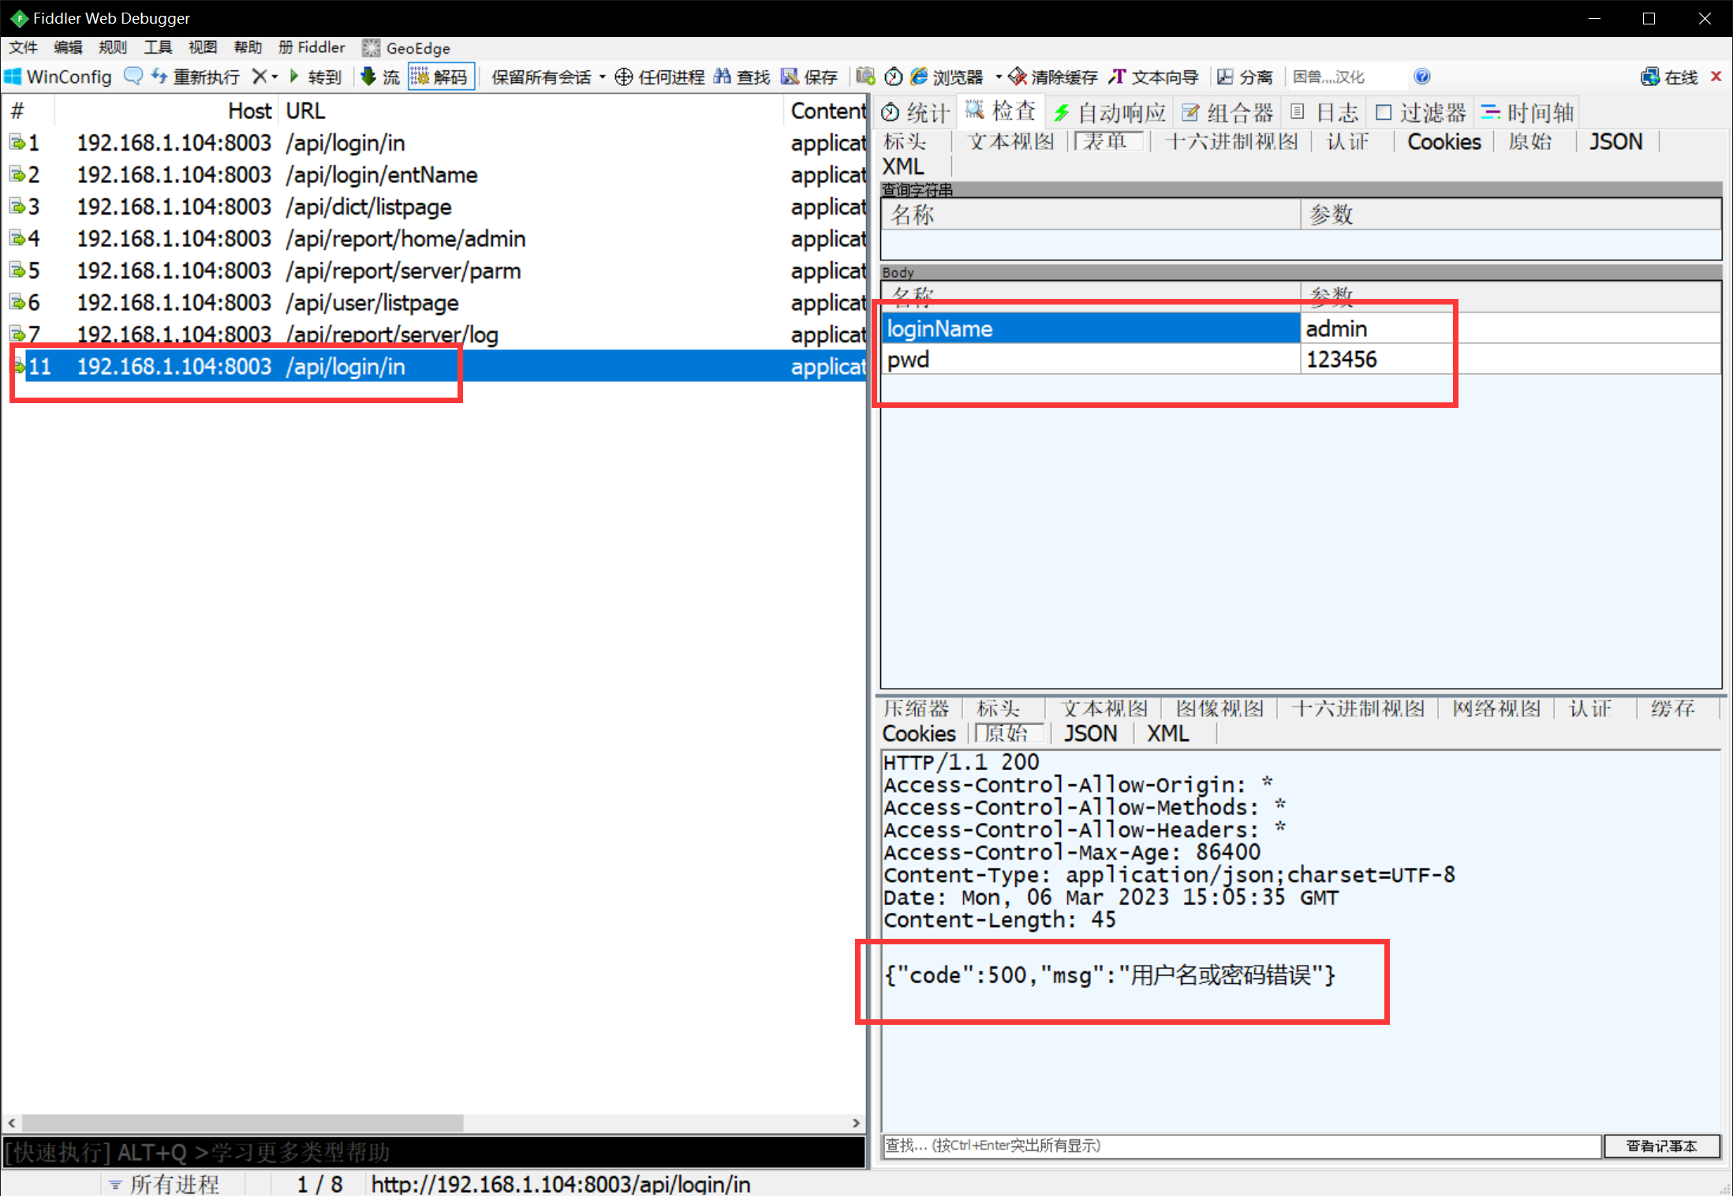Click the 查找 find binoculars icon
Screen dimensions: 1733x1196
click(723, 77)
